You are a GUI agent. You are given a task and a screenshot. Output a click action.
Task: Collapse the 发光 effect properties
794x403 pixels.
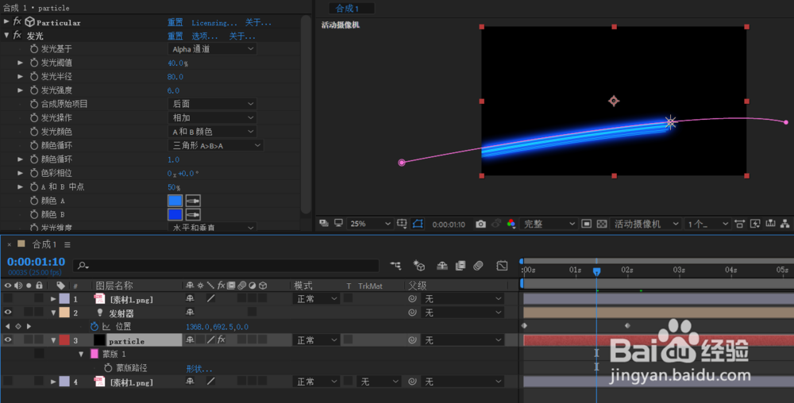[6, 36]
